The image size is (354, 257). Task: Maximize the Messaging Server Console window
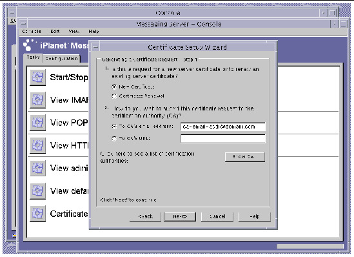(x=343, y=24)
